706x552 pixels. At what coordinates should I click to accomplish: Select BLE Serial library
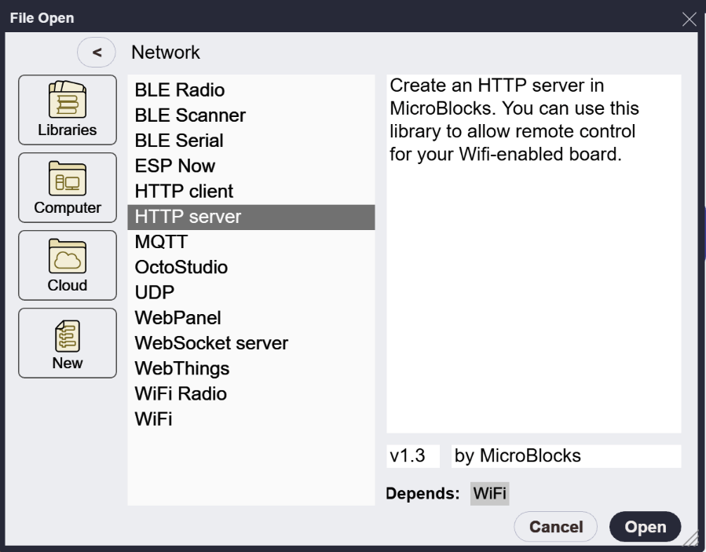click(251, 141)
